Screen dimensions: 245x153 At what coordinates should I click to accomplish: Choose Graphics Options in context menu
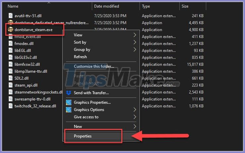pos(101,110)
